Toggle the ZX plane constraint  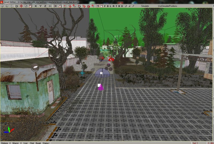tap(50, 6)
